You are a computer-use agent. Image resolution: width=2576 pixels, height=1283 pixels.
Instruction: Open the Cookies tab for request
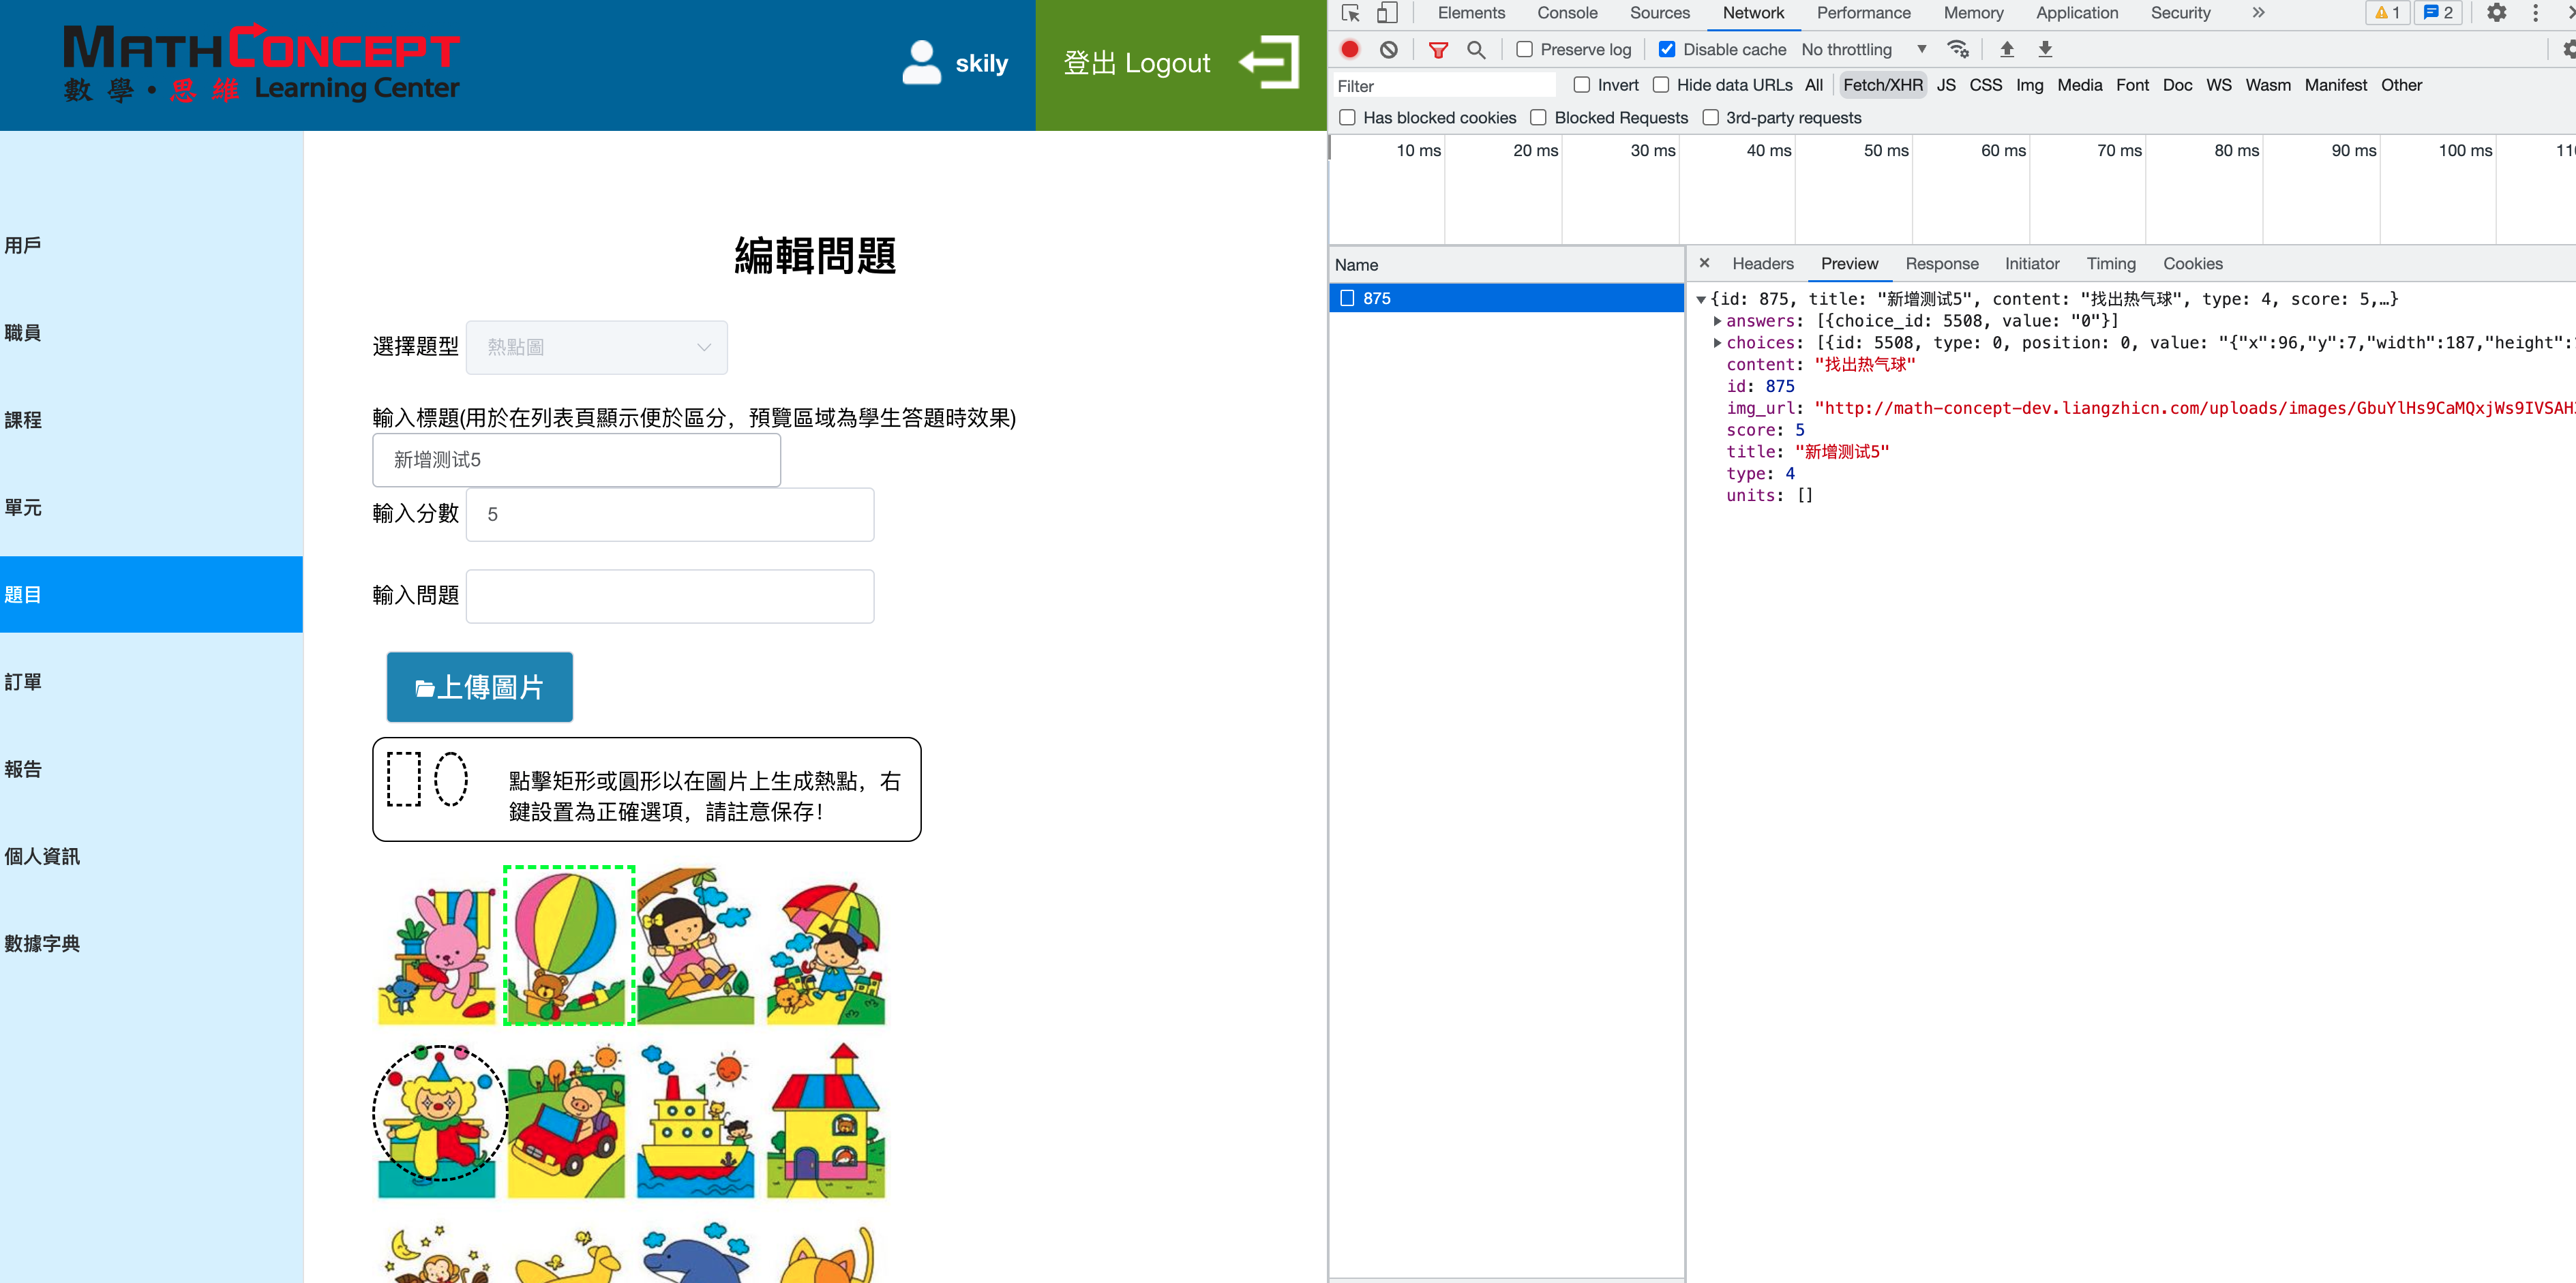[2192, 263]
